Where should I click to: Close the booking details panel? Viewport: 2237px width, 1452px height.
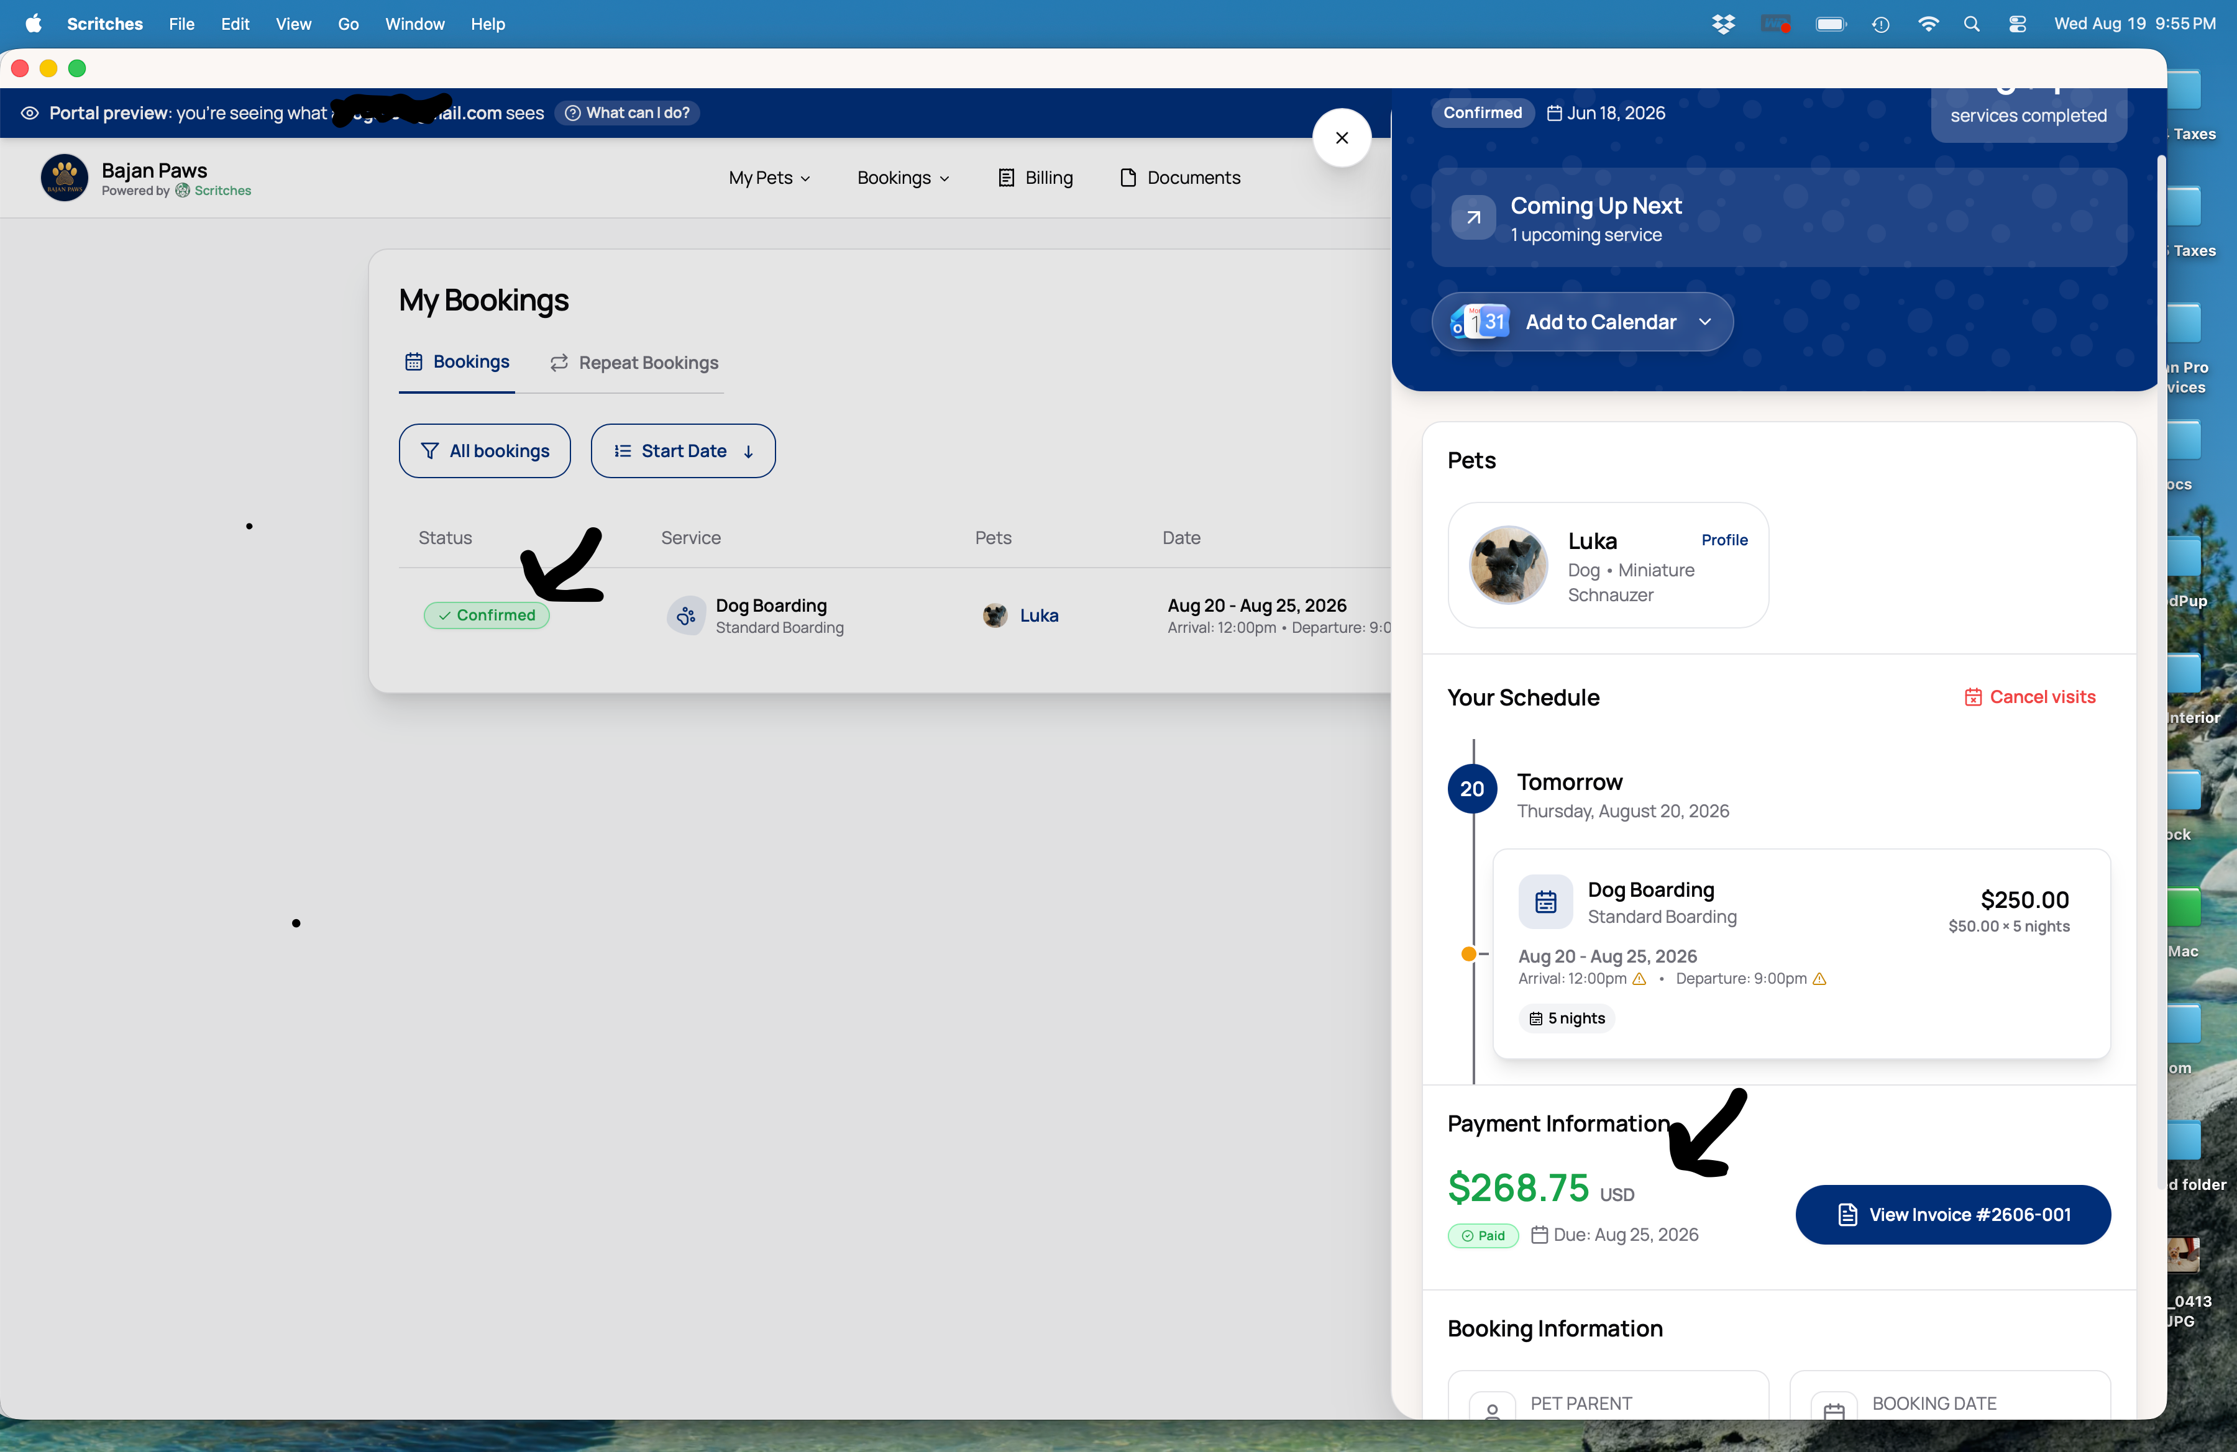[x=1342, y=138]
